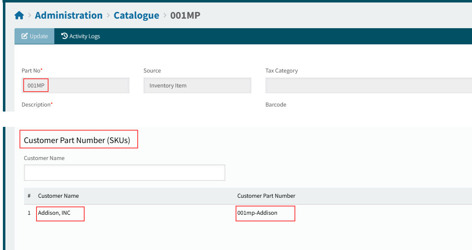Click row number 1 in SKU table

click(29, 213)
